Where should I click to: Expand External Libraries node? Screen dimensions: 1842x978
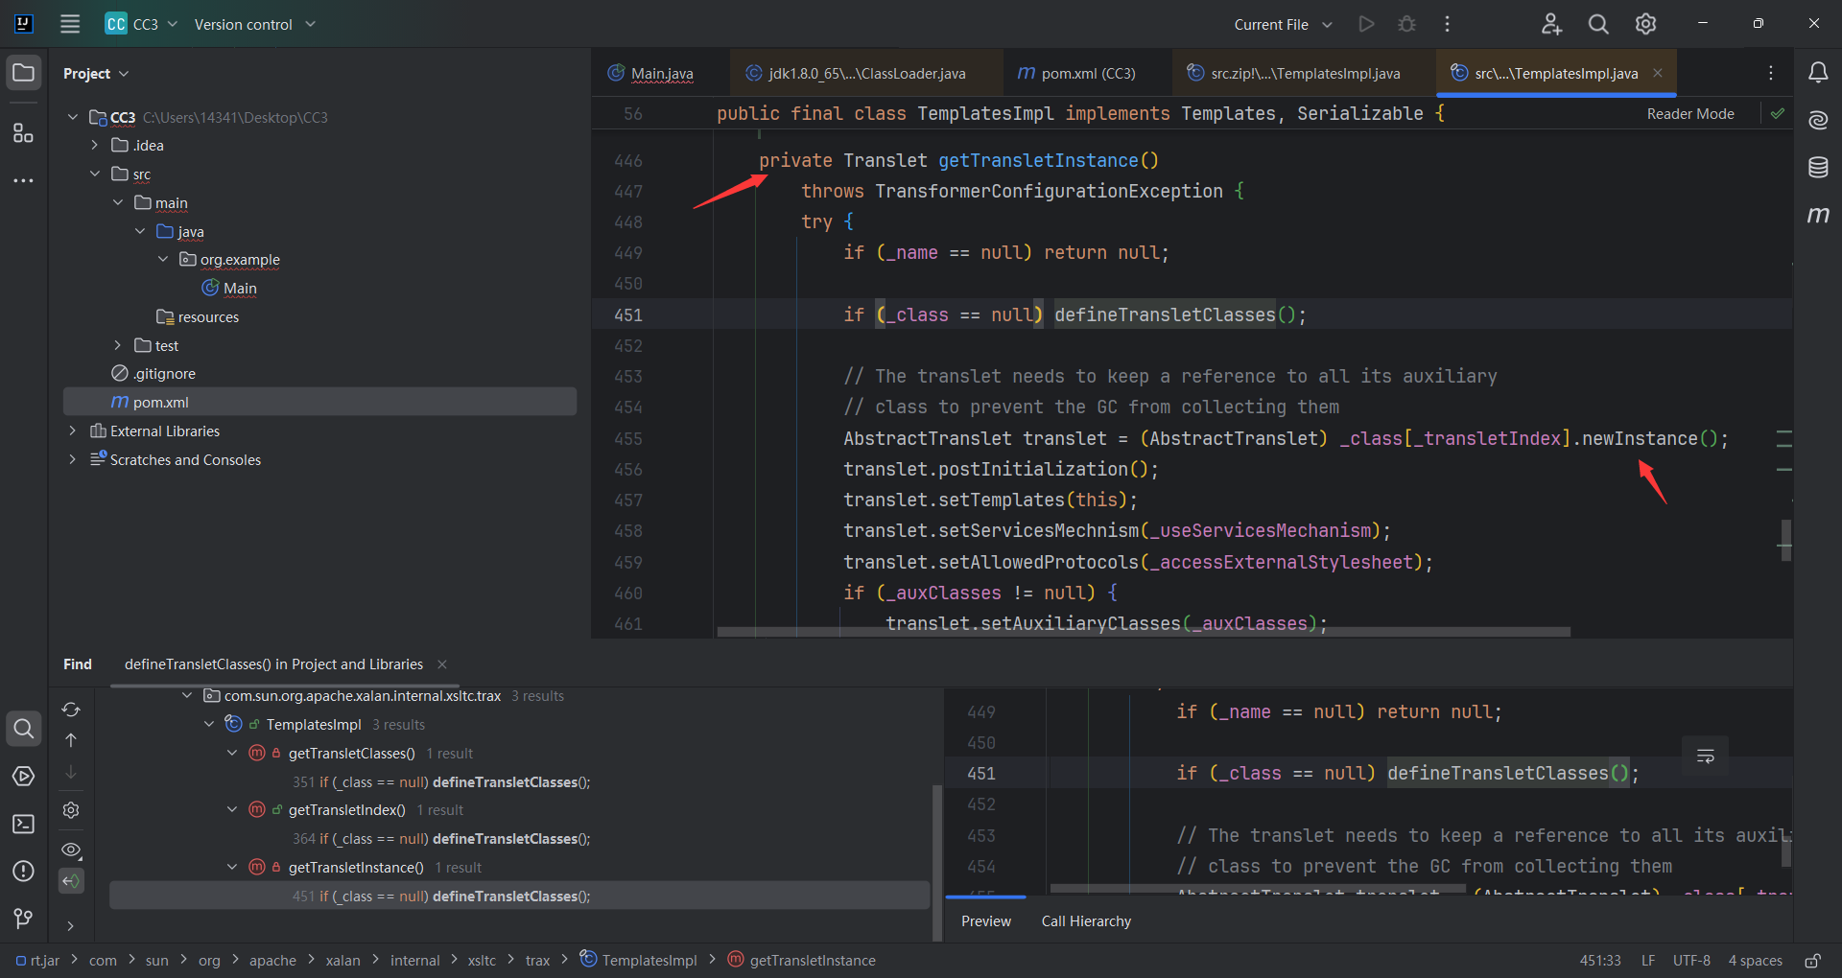(x=72, y=431)
